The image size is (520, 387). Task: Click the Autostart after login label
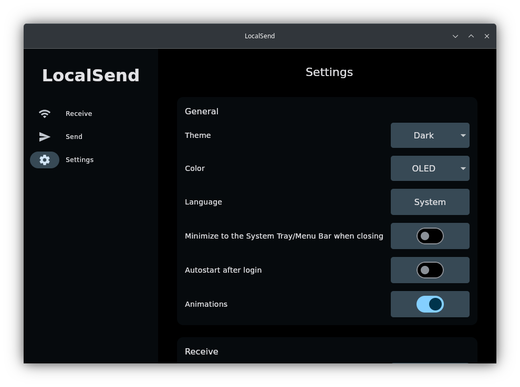click(x=223, y=270)
